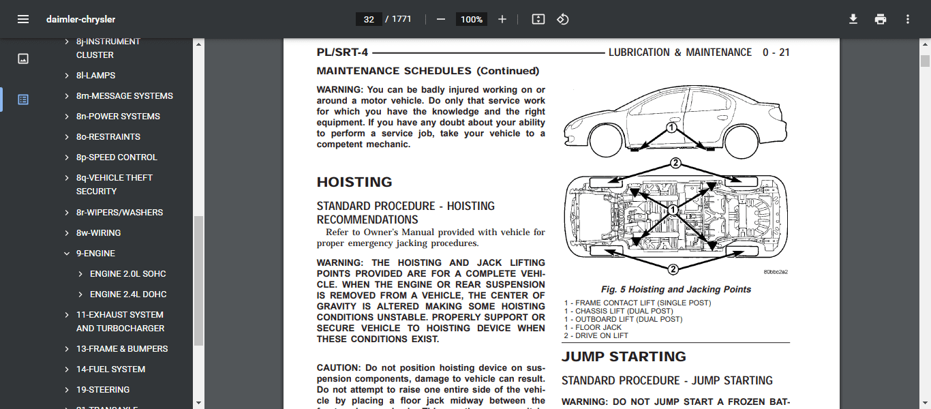Expand the 8p-SPEED CONTROL chevron

(x=67, y=157)
